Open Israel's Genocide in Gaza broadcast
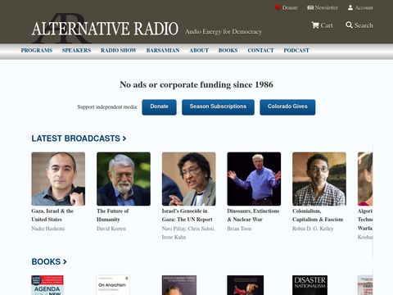 point(187,216)
